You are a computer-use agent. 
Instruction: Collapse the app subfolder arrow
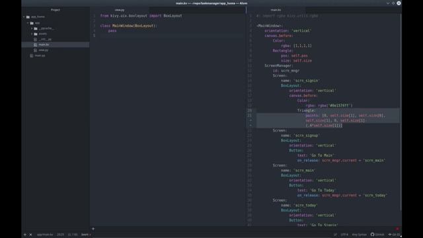coord(28,23)
